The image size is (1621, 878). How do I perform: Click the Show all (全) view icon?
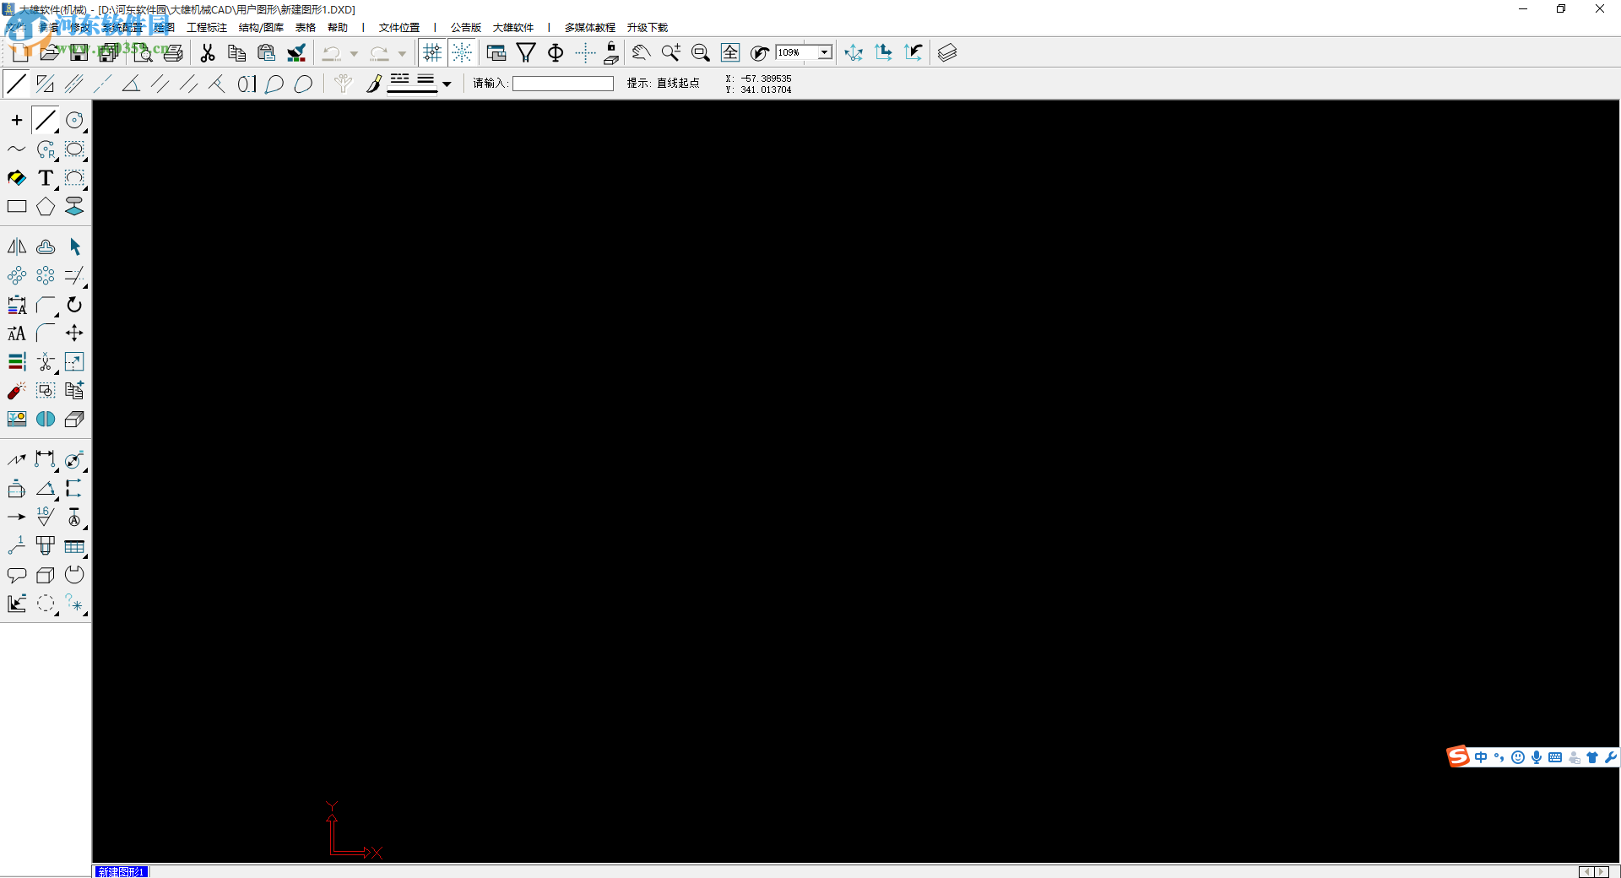730,52
